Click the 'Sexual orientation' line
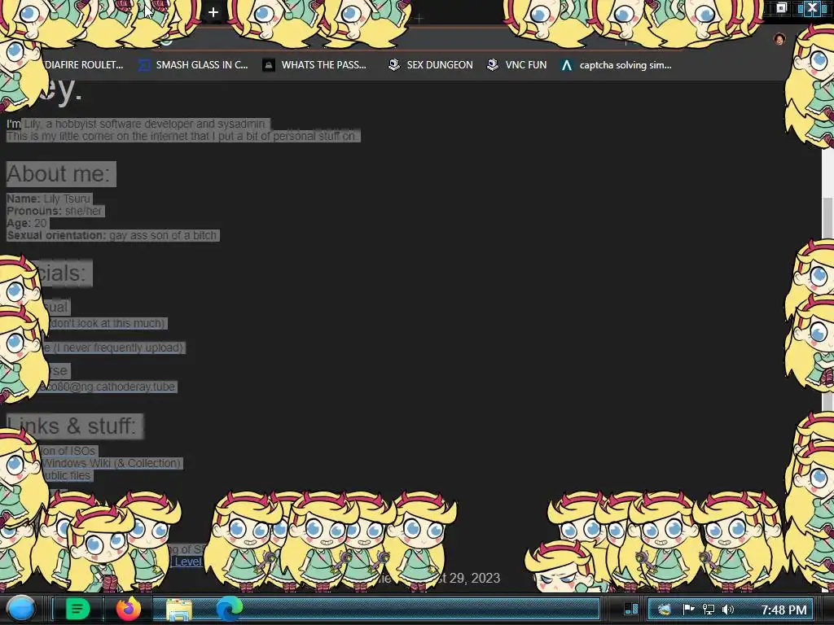The image size is (834, 625). pyautogui.click(x=112, y=235)
